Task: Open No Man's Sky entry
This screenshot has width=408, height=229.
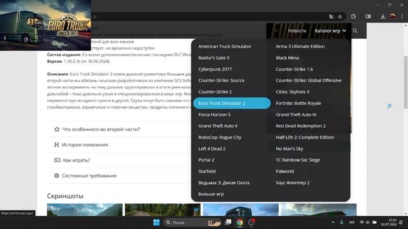Action: click(289, 149)
